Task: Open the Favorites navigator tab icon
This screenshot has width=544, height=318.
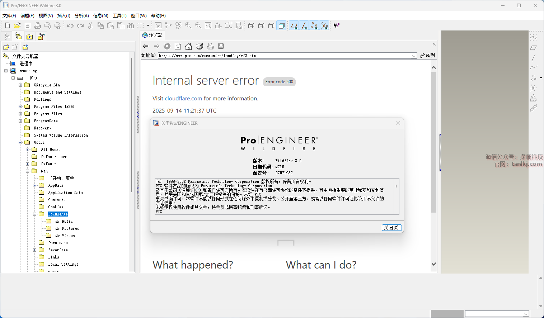Action: pyautogui.click(x=30, y=37)
